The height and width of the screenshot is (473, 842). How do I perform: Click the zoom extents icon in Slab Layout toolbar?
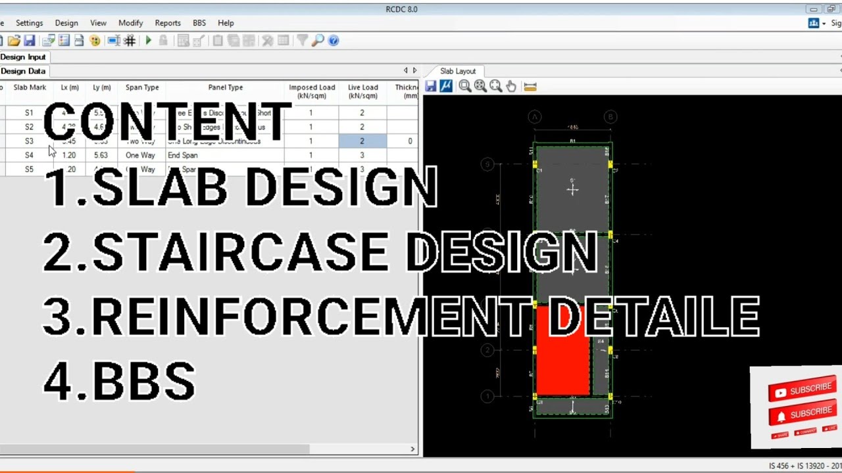[x=480, y=86]
